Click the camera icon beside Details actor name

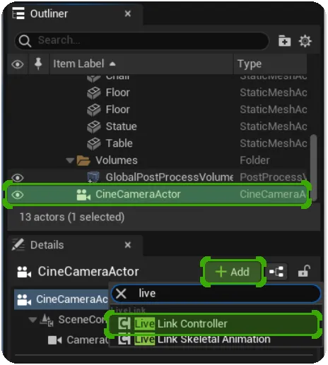click(x=24, y=272)
